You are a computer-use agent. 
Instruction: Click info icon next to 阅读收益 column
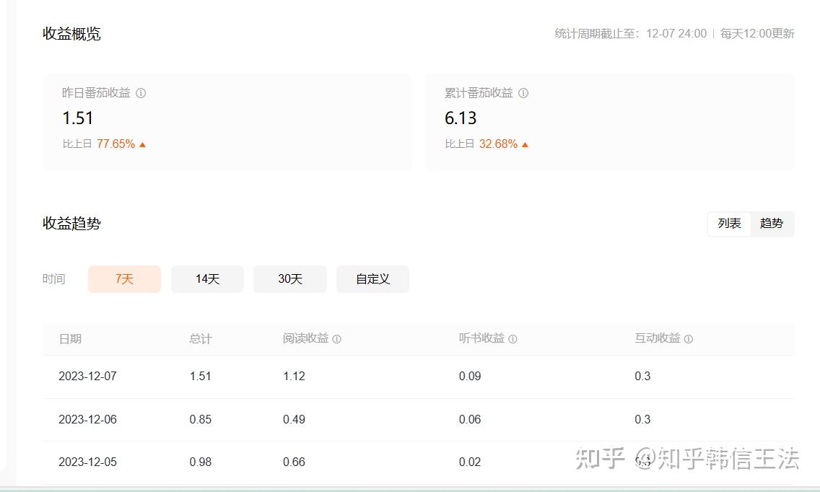[337, 339]
